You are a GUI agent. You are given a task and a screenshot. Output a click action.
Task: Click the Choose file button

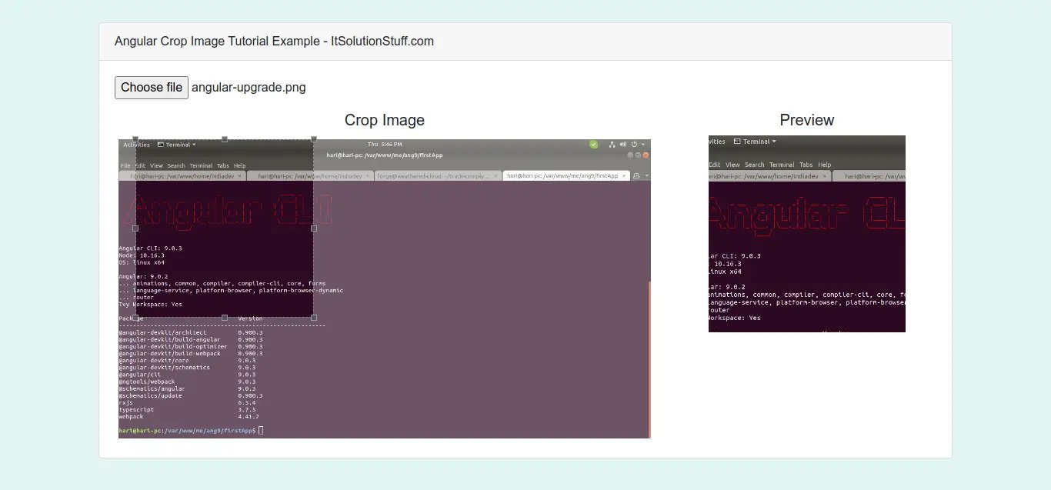point(152,88)
